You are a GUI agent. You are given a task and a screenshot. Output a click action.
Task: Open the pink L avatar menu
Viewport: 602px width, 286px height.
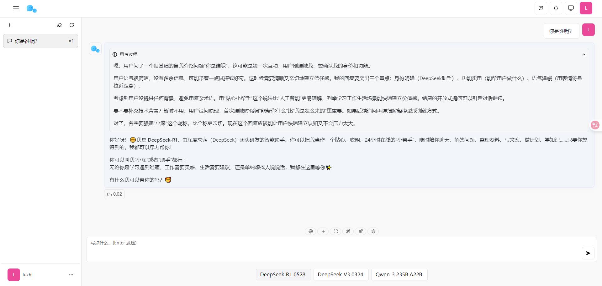586,8
